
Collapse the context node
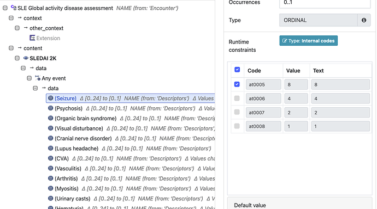click(x=11, y=18)
